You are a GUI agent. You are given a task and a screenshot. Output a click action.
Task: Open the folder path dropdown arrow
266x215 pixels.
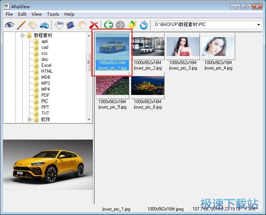coord(258,25)
